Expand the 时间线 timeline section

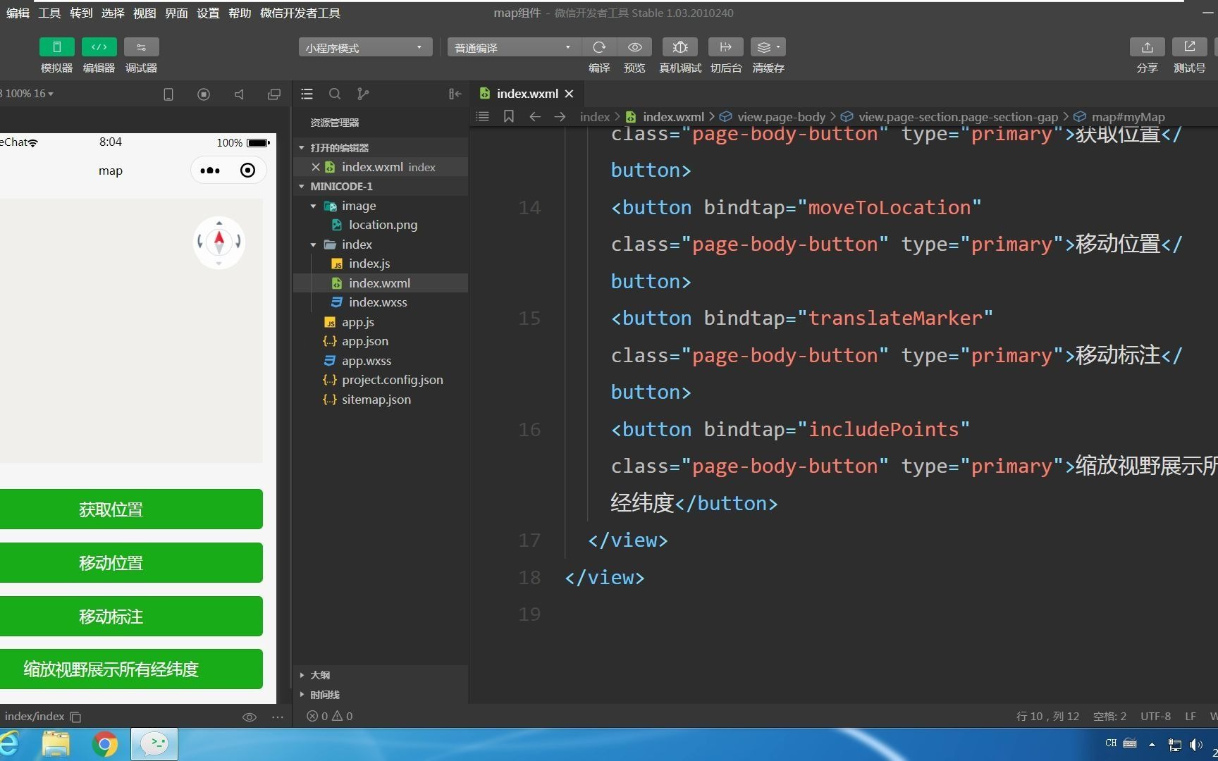coord(381,695)
